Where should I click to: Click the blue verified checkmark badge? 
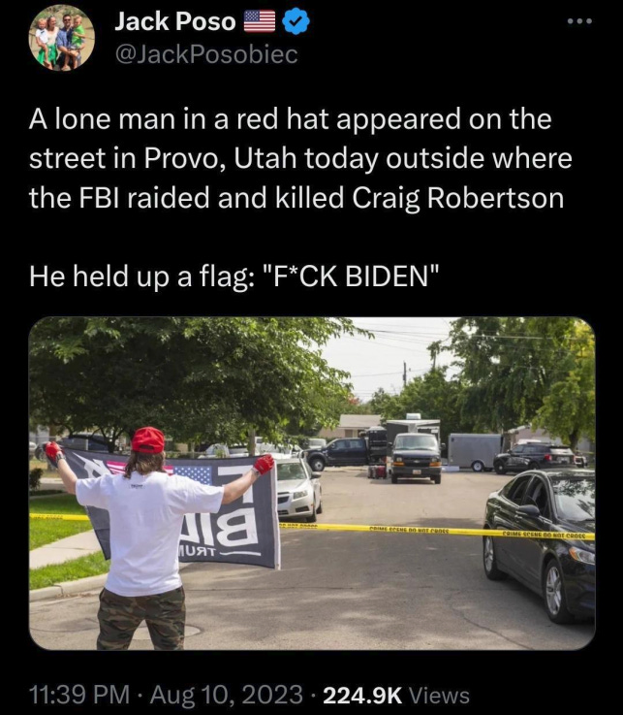tap(296, 21)
